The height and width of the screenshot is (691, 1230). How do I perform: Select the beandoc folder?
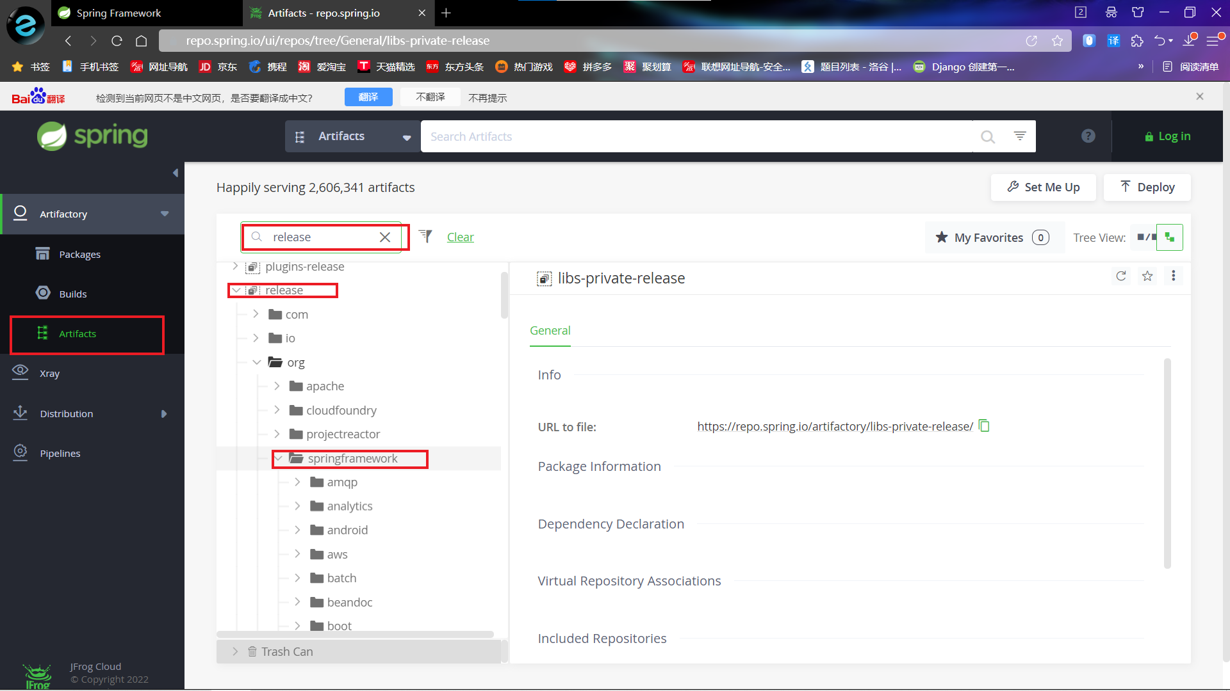tap(349, 603)
